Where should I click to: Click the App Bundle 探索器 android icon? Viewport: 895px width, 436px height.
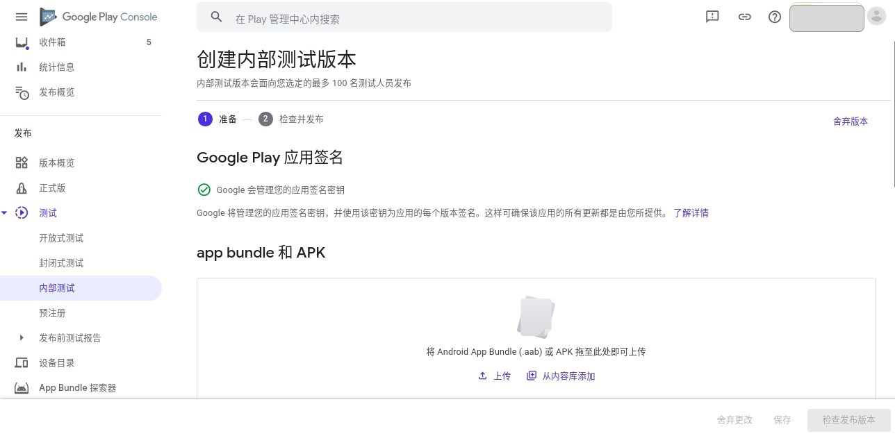click(x=22, y=388)
